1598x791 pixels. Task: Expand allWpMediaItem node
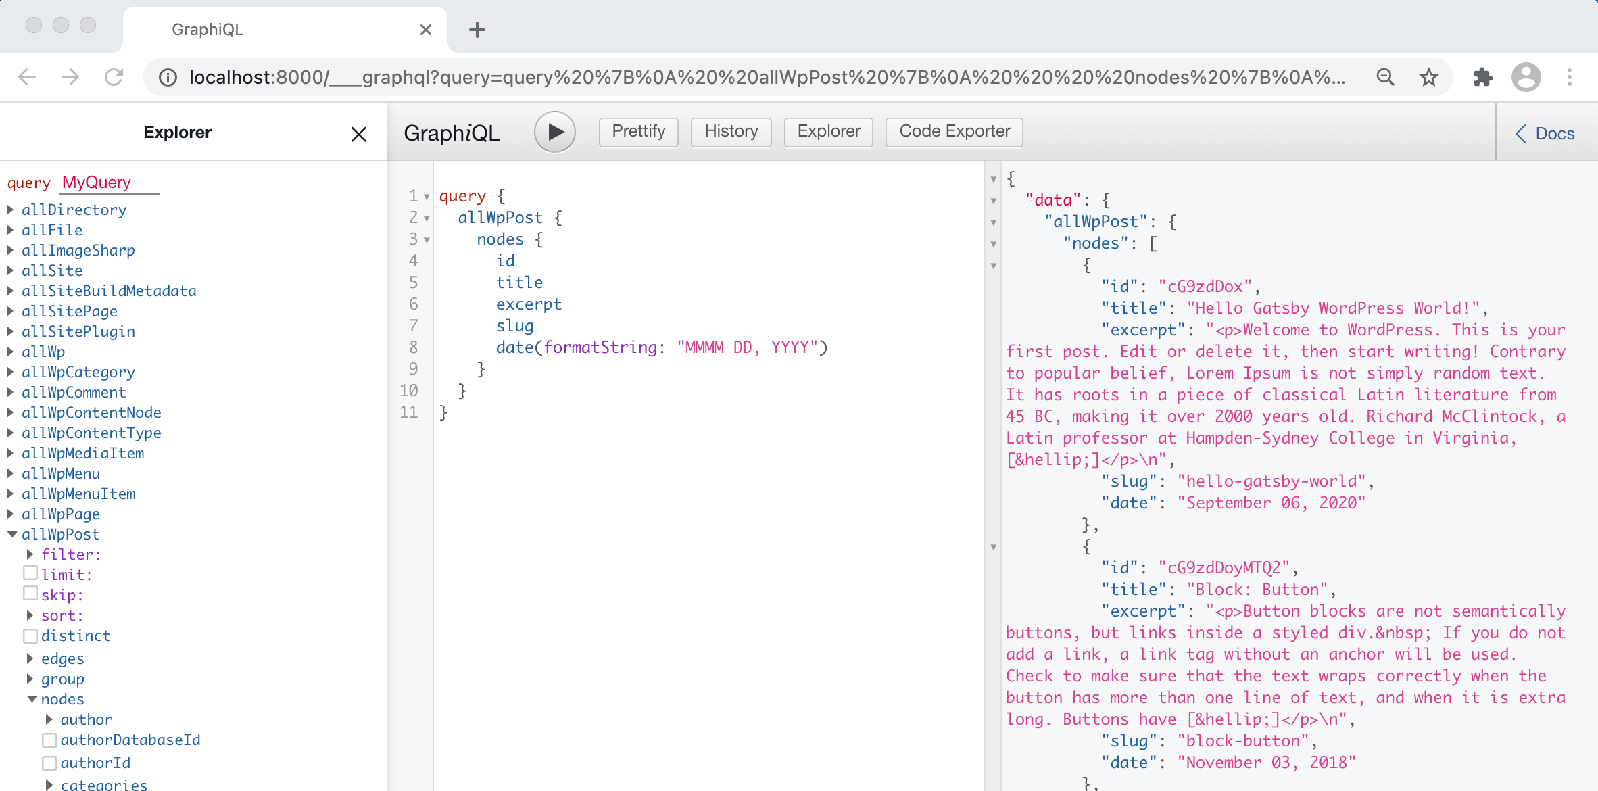(11, 453)
